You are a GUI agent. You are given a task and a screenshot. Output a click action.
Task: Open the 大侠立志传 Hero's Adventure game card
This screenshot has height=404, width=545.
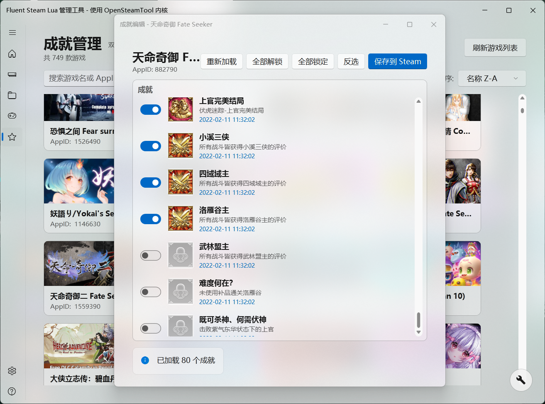(79, 354)
